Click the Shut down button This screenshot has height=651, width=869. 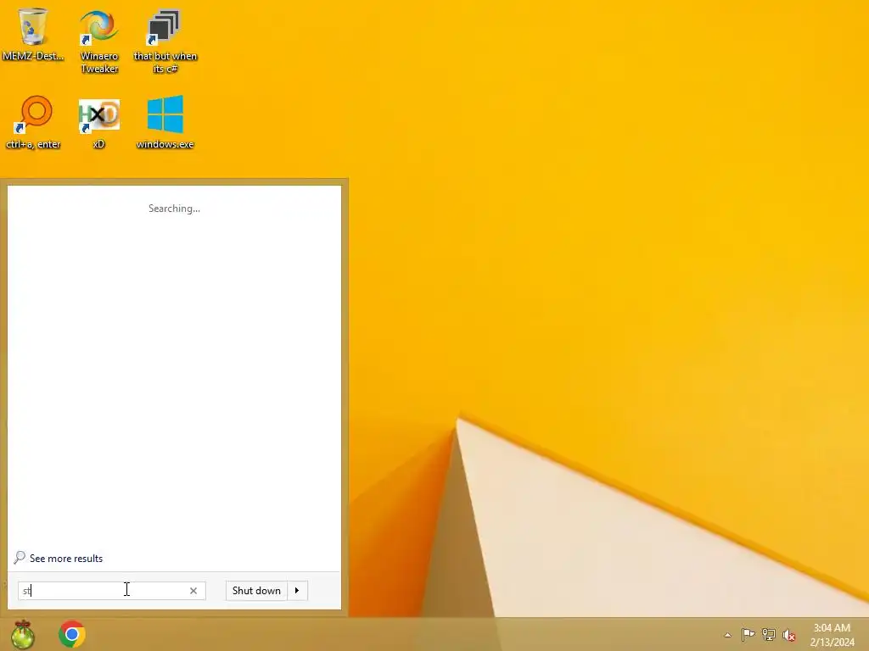[x=256, y=591]
